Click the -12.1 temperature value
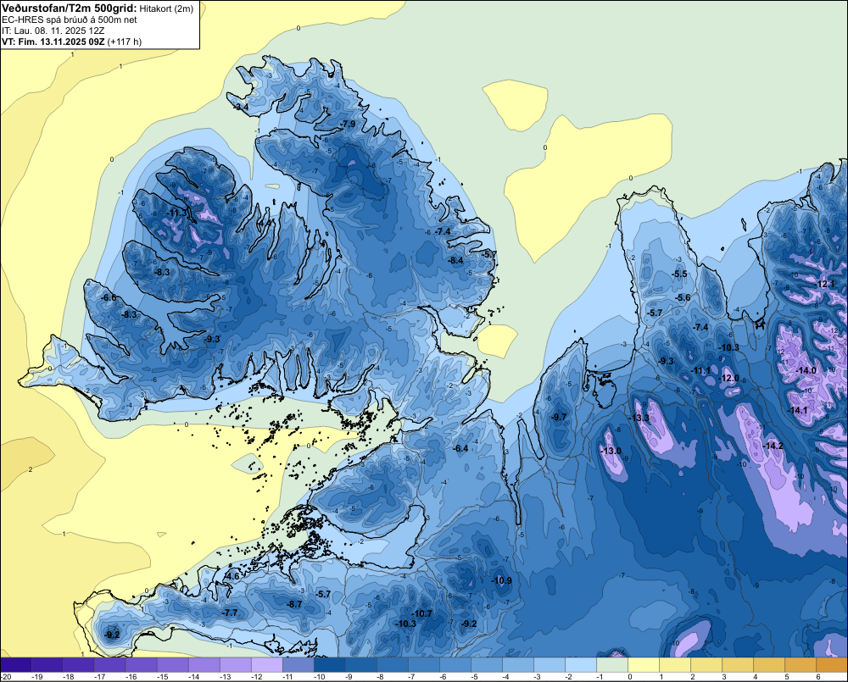The height and width of the screenshot is (682, 848). [825, 285]
